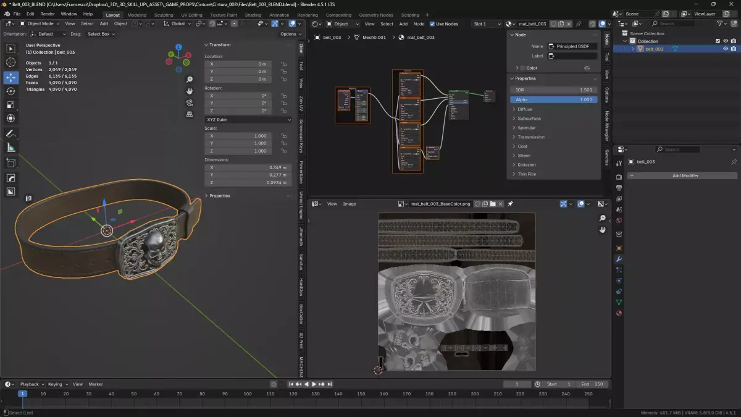Open the Render menu
This screenshot has width=741, height=417.
click(x=48, y=14)
